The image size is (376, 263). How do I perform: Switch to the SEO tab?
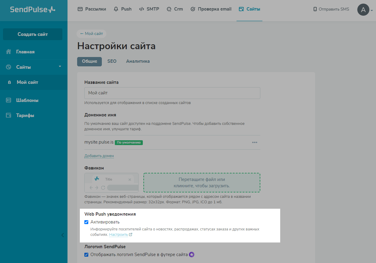click(112, 61)
